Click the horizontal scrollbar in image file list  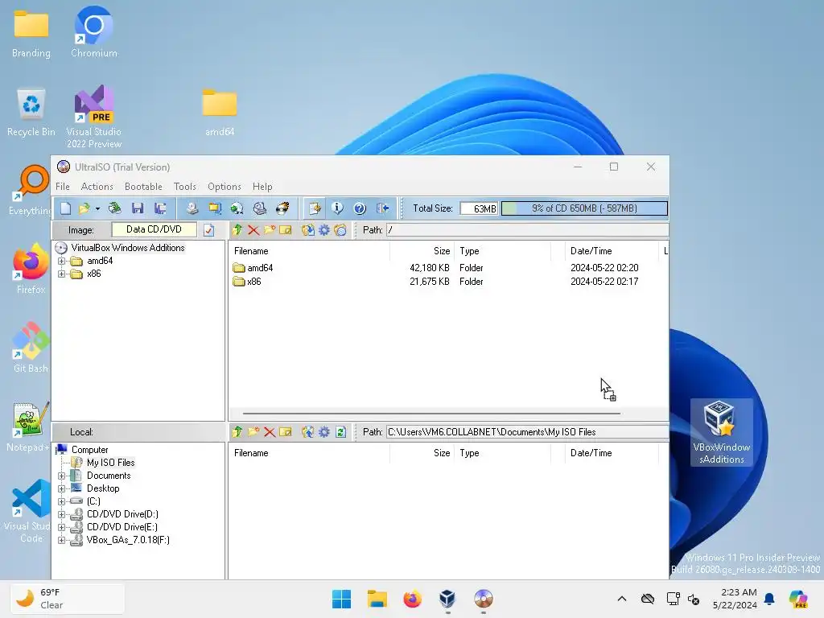pyautogui.click(x=431, y=414)
